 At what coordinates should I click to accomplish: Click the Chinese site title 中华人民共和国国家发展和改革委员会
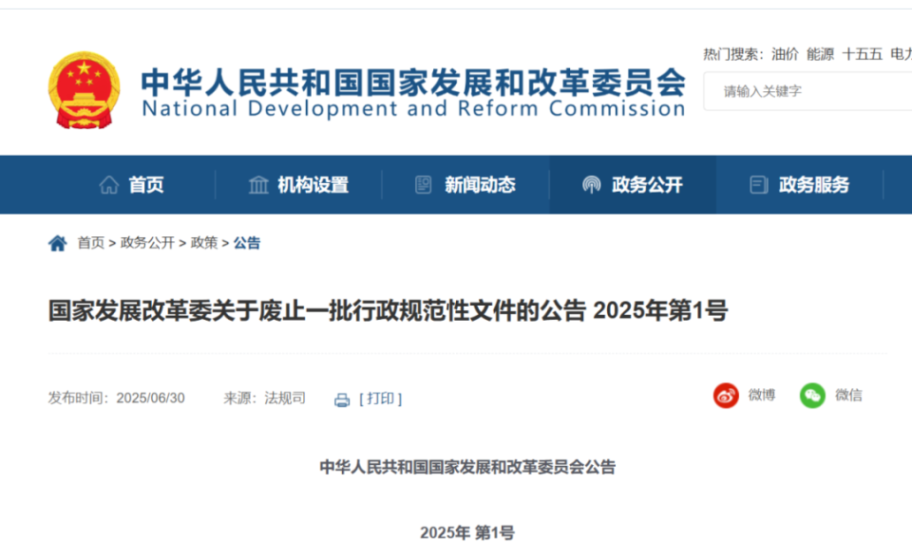pos(413,82)
